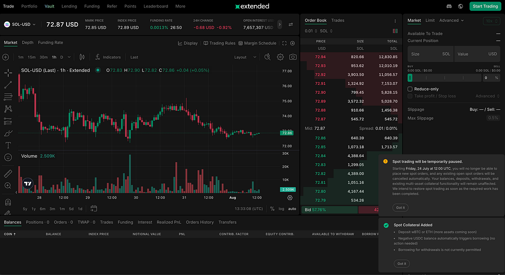Open the Orders History tab
This screenshot has width=505, height=275.
200,222
